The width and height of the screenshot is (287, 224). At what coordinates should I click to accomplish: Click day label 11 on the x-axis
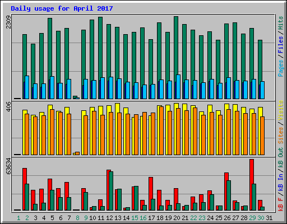click(x=101, y=218)
